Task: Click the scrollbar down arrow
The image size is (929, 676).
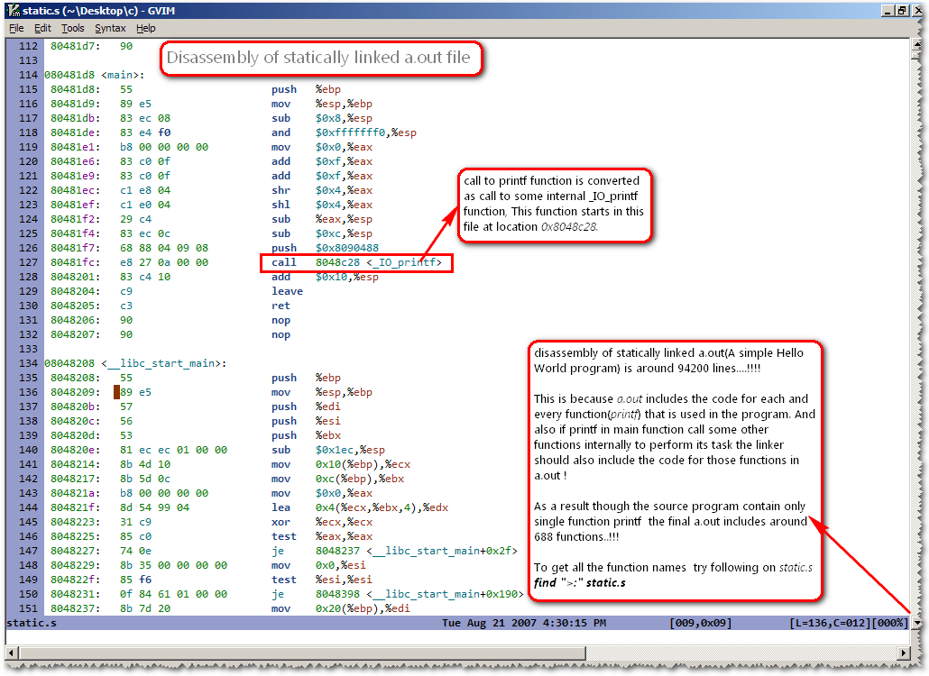Action: [916, 623]
